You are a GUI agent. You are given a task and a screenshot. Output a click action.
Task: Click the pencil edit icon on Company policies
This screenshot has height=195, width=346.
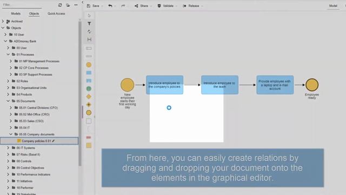54,141
